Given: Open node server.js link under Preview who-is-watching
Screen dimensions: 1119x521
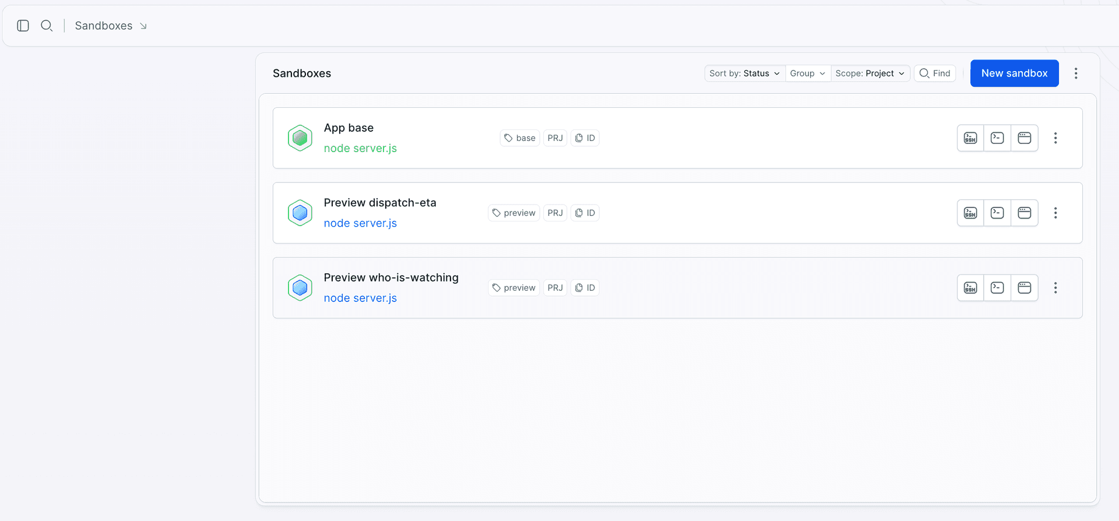Looking at the screenshot, I should point(360,298).
